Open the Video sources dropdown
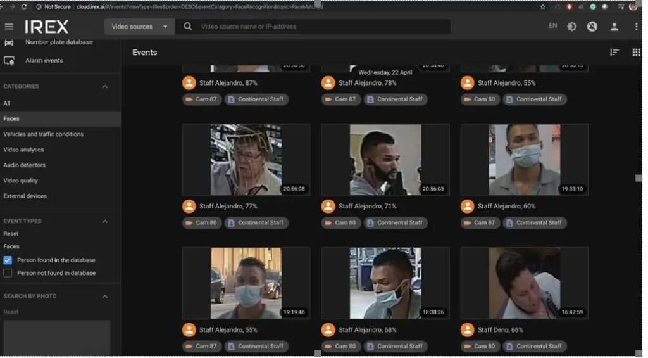Screen dimensions: 648x358 (139, 27)
